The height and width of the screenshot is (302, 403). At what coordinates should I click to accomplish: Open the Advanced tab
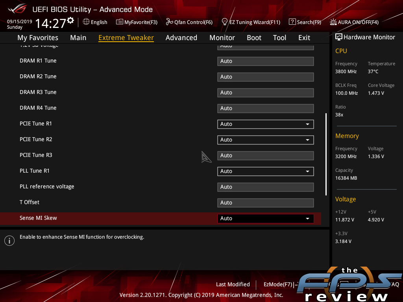[181, 37]
